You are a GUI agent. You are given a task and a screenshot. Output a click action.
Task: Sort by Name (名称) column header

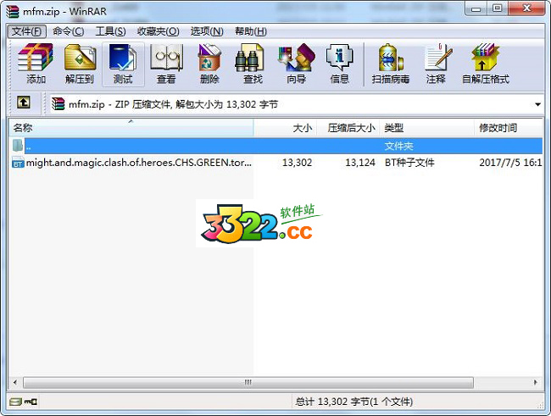pos(131,128)
